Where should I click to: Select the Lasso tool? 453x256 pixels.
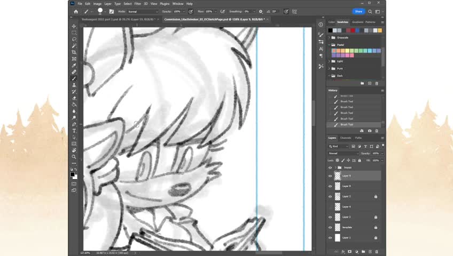coord(74,39)
